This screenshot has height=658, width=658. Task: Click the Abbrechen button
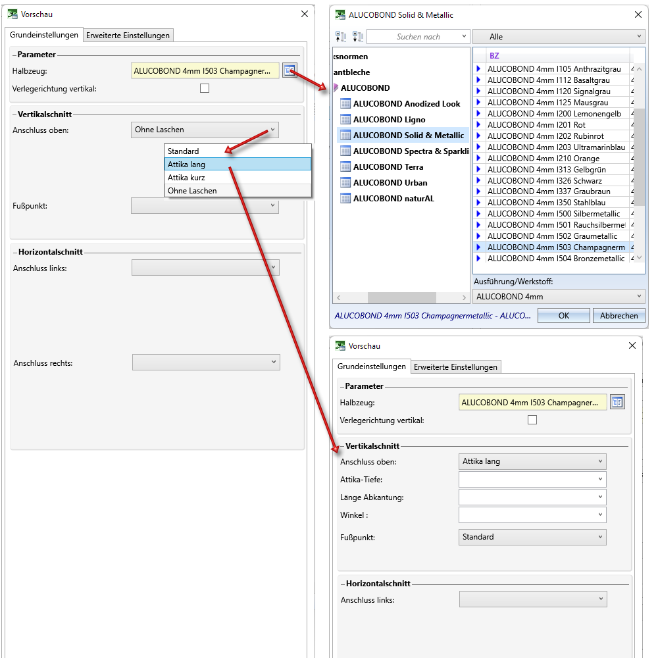click(619, 316)
